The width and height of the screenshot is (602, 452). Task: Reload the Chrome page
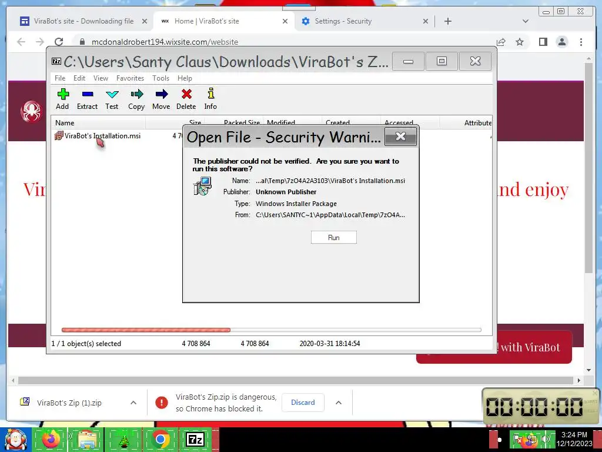click(59, 42)
